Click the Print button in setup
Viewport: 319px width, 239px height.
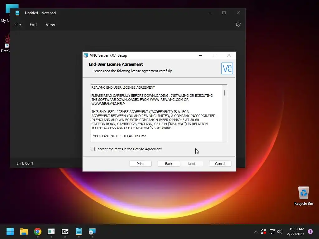(140, 164)
